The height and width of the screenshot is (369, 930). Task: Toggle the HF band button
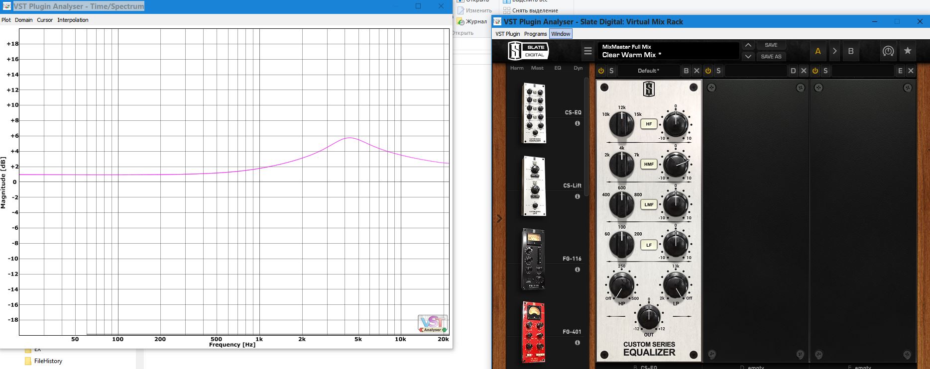649,124
